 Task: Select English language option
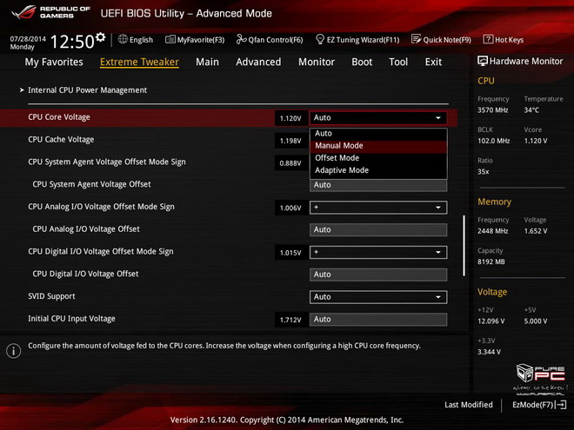click(141, 39)
